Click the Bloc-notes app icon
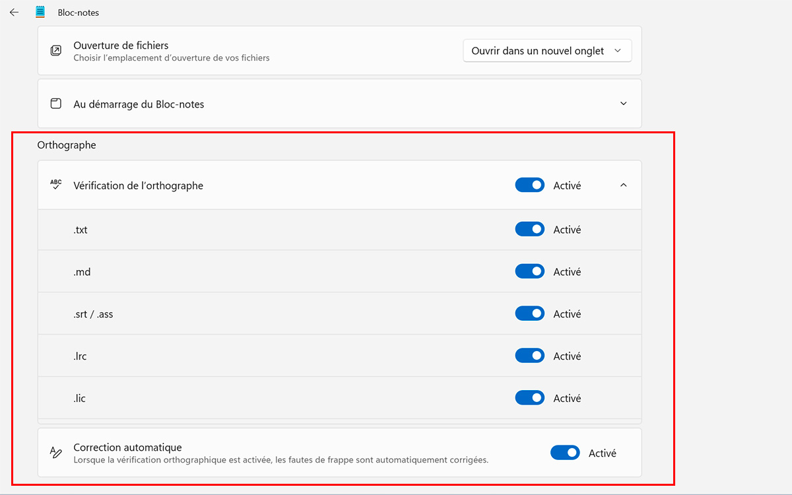 pos(40,12)
